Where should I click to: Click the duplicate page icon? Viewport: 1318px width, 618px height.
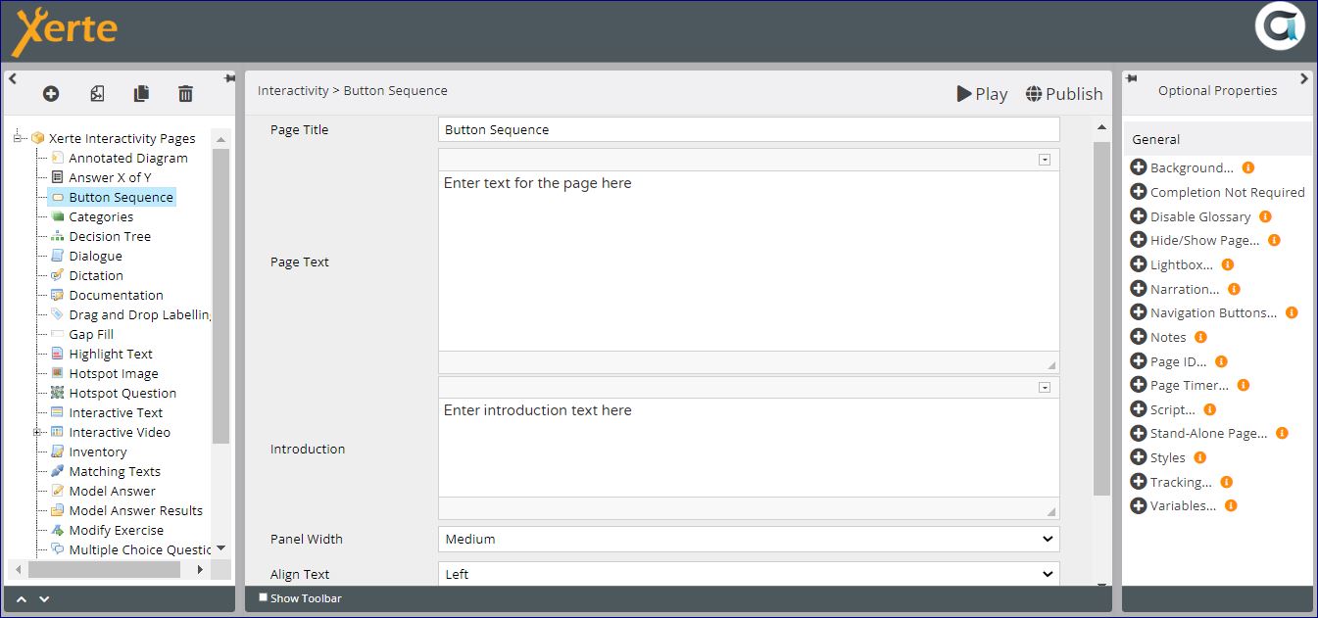tap(141, 94)
